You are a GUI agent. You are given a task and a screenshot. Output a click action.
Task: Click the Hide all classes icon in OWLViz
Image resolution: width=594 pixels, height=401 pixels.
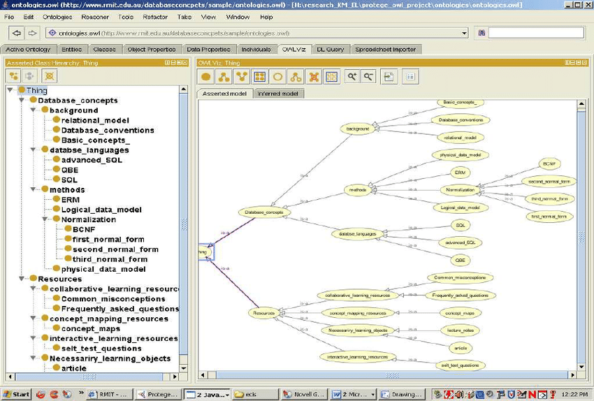tap(331, 77)
